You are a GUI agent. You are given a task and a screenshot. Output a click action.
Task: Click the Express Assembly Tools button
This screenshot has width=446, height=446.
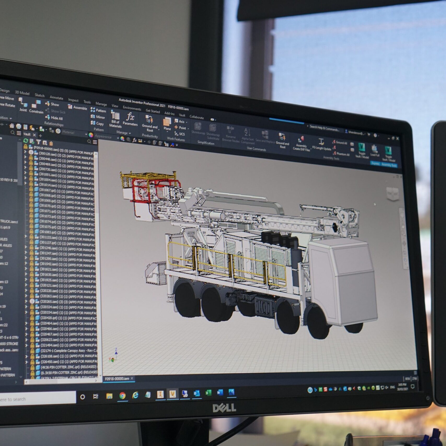click(x=384, y=164)
